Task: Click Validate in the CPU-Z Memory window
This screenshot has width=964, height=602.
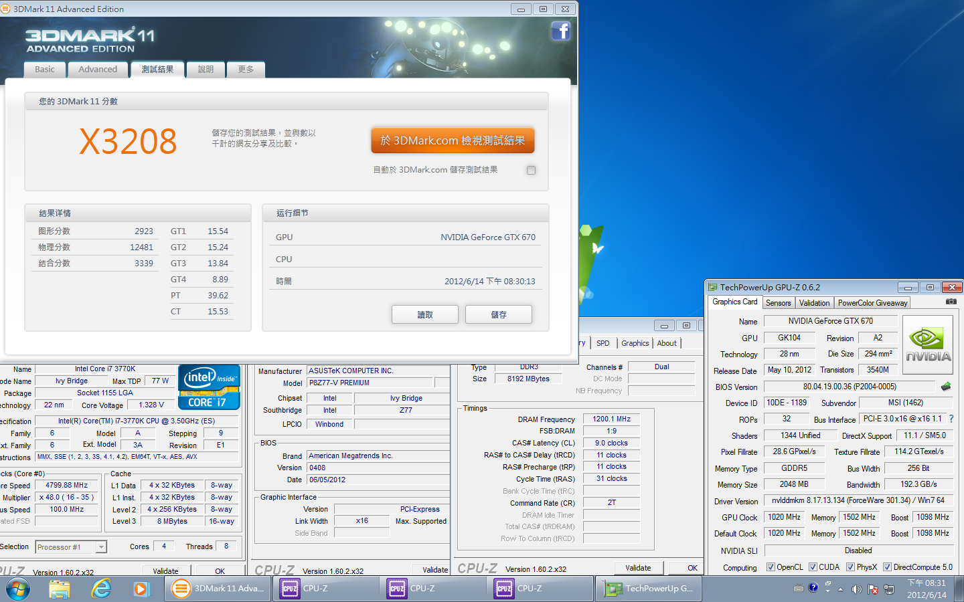Action: (638, 568)
